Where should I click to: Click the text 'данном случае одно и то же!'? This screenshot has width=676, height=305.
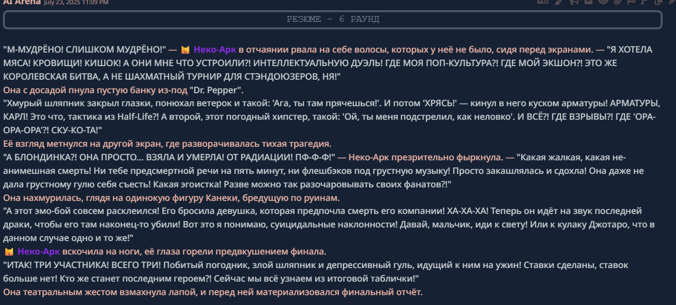tap(68, 238)
